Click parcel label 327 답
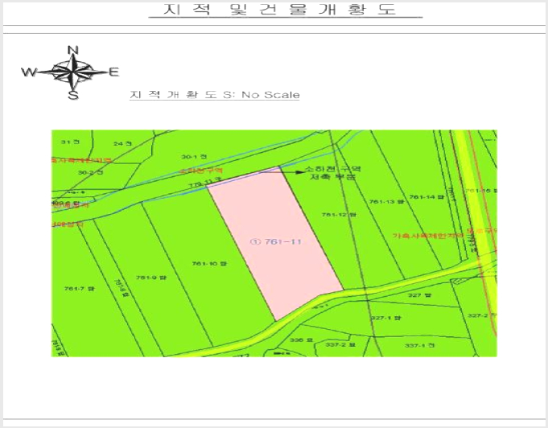 [x=420, y=295]
